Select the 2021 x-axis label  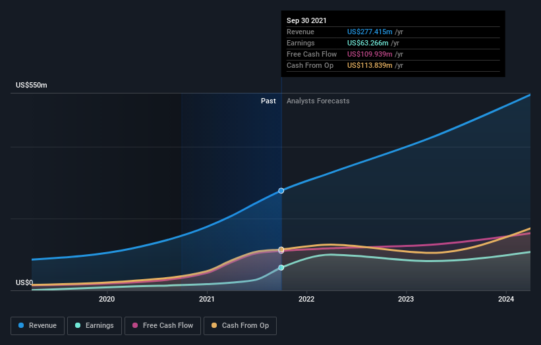point(207,299)
